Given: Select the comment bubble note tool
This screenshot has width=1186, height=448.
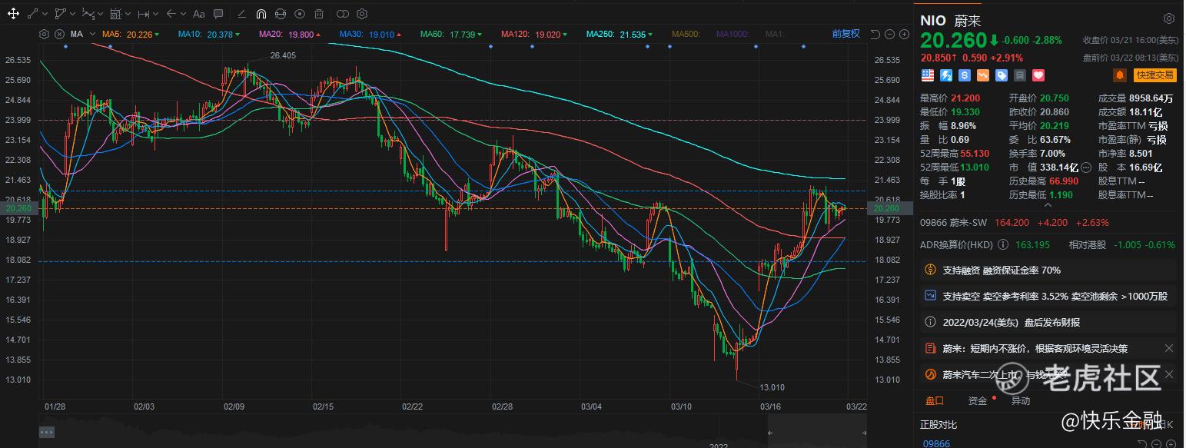Looking at the screenshot, I should [218, 14].
